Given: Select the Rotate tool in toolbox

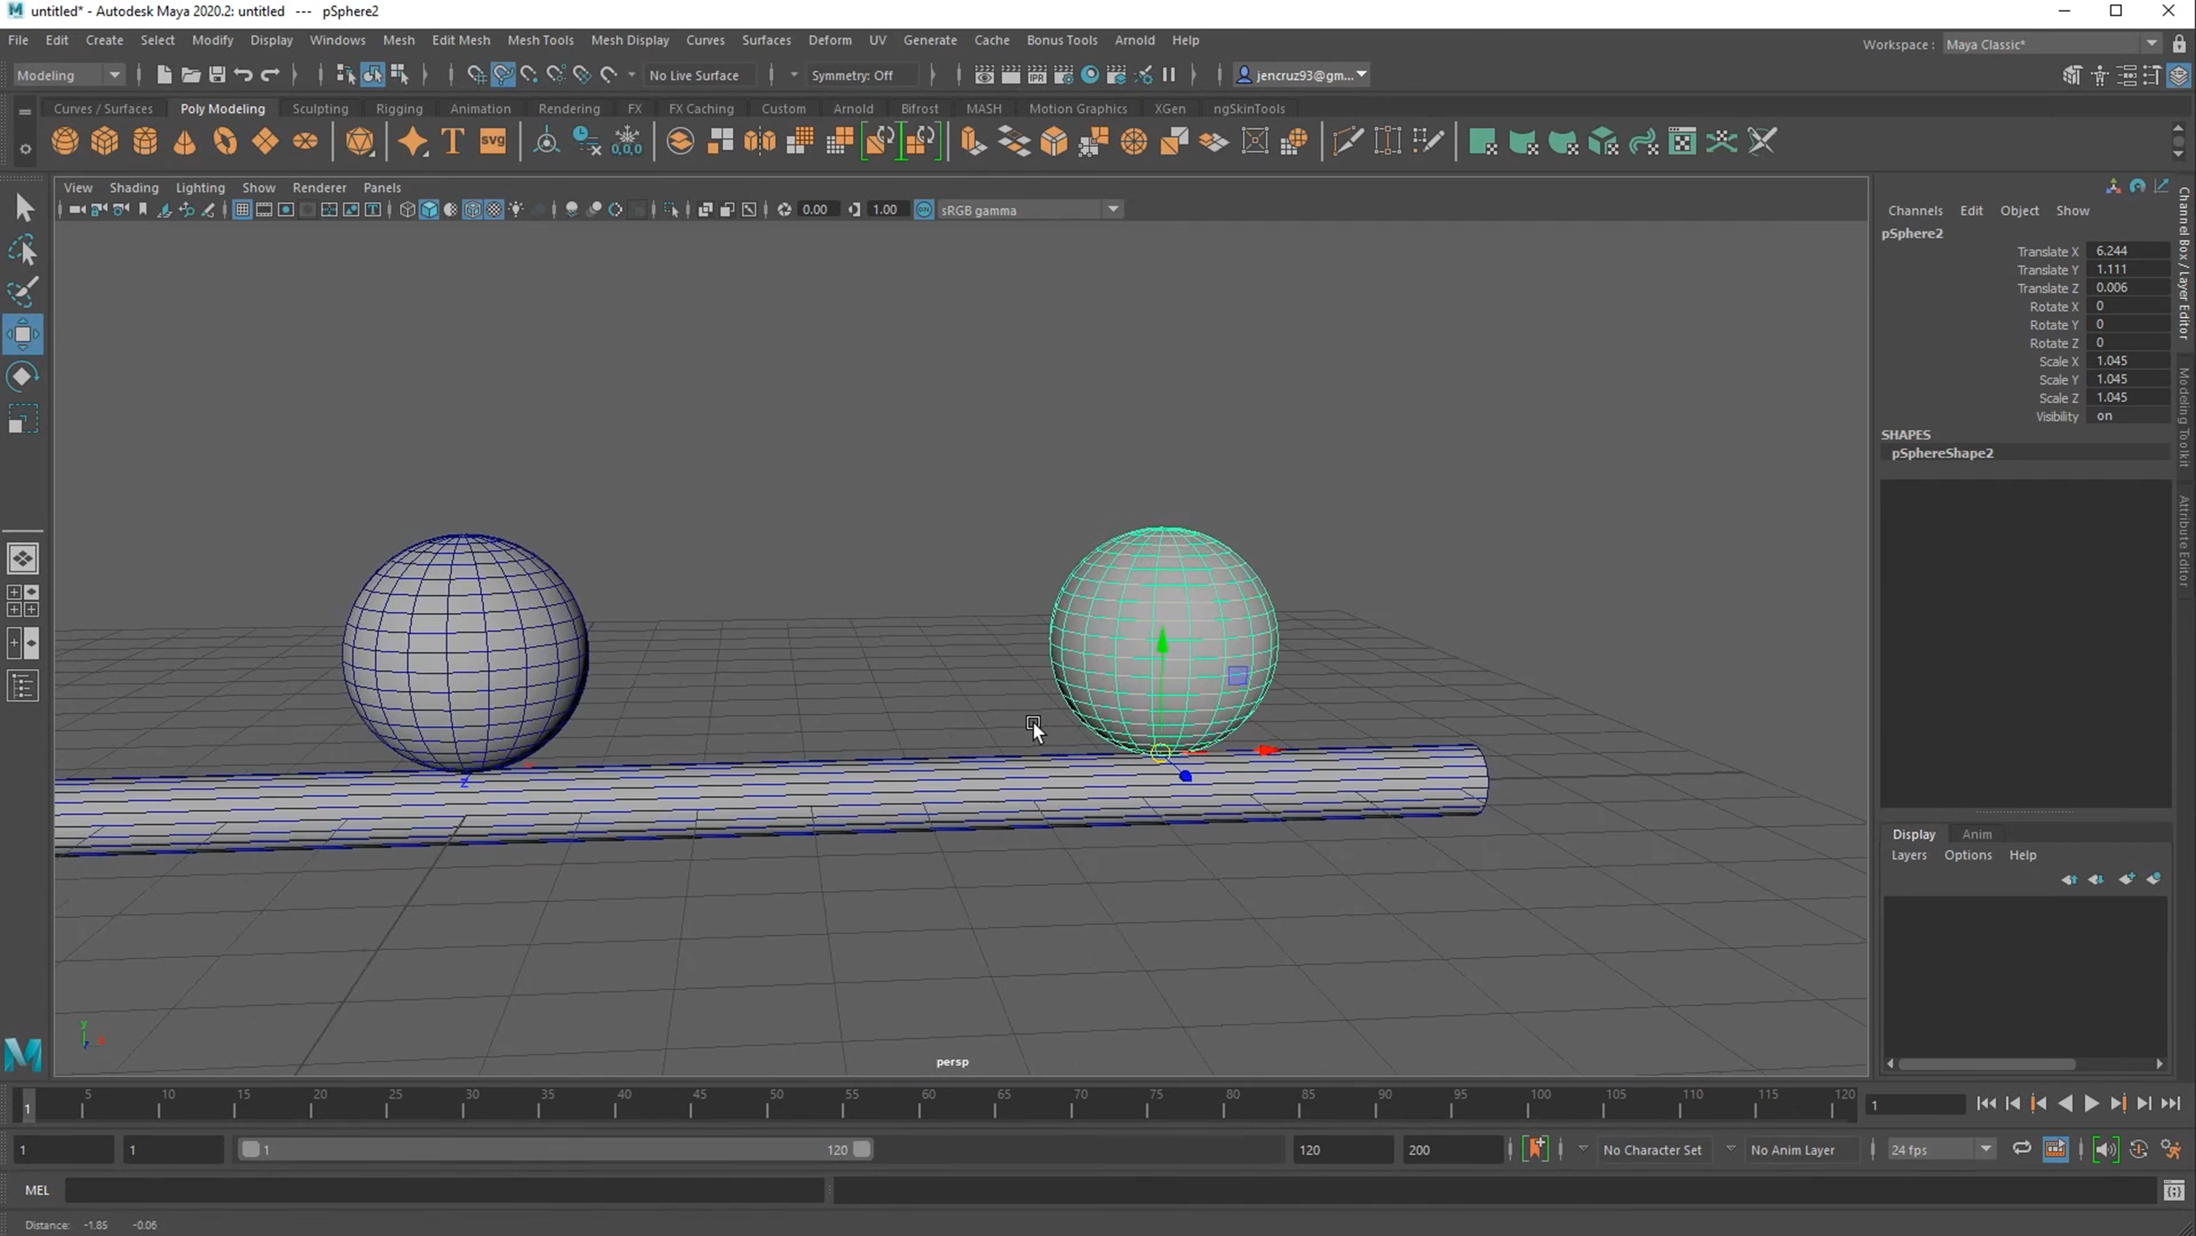Looking at the screenshot, I should 23,376.
